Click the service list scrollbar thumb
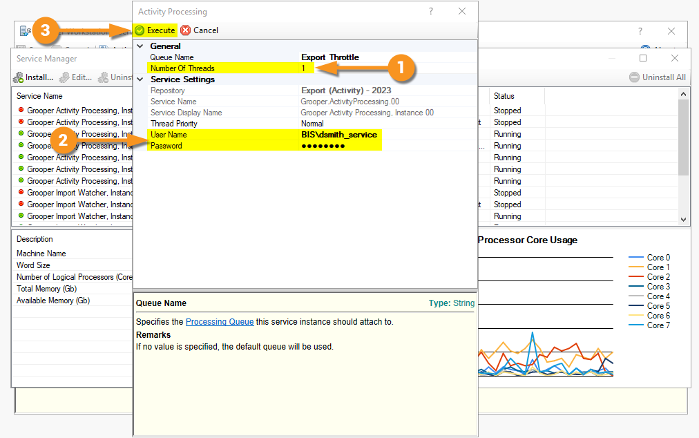 click(x=683, y=137)
